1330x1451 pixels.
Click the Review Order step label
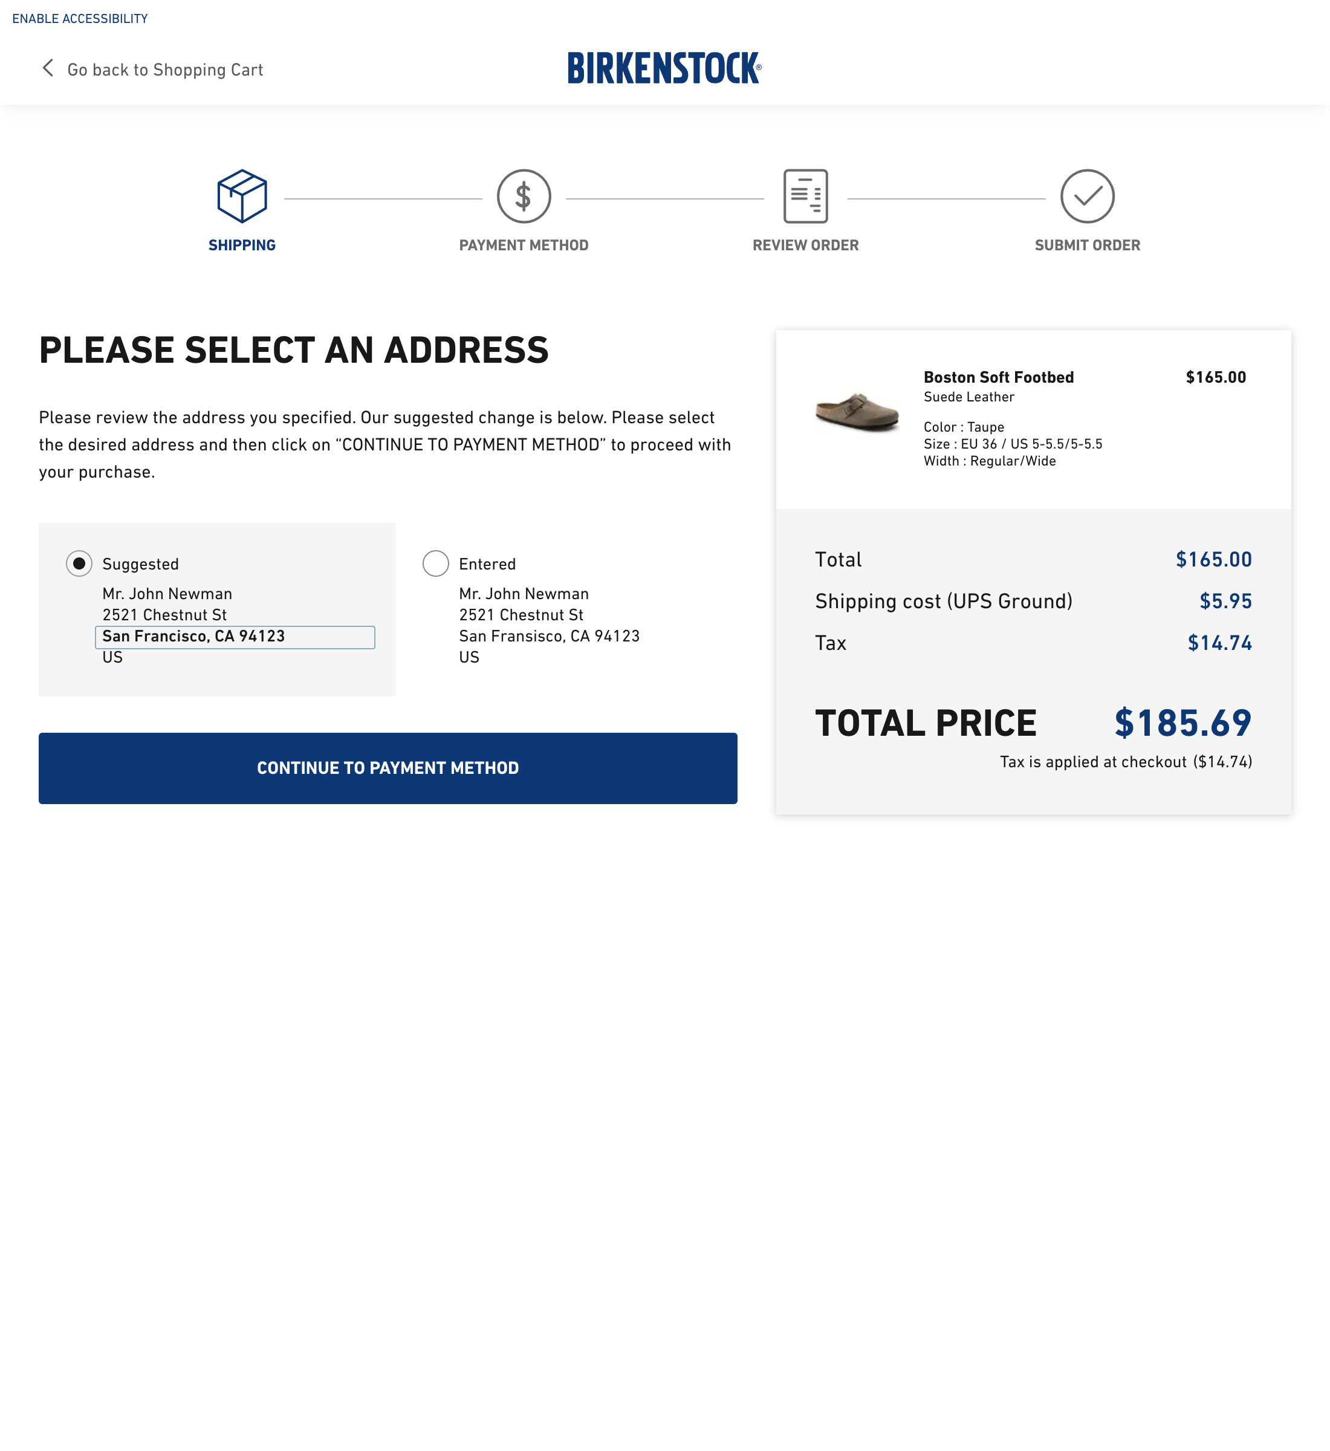(x=805, y=245)
